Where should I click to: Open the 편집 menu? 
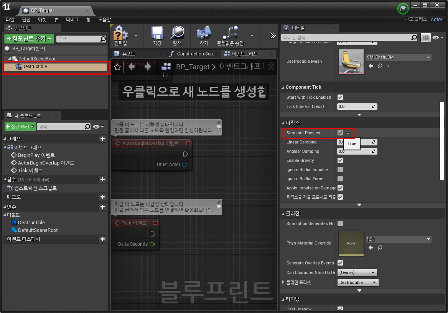[26, 20]
